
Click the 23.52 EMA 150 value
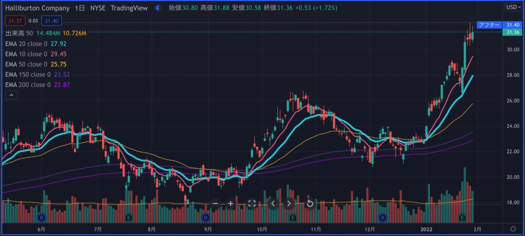coord(62,75)
